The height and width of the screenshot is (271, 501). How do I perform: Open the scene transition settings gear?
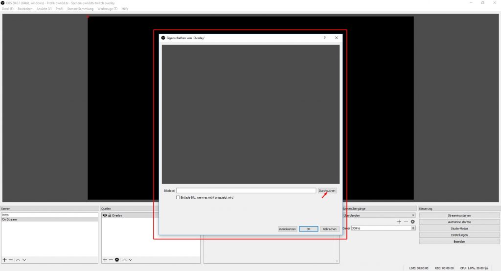(412, 222)
